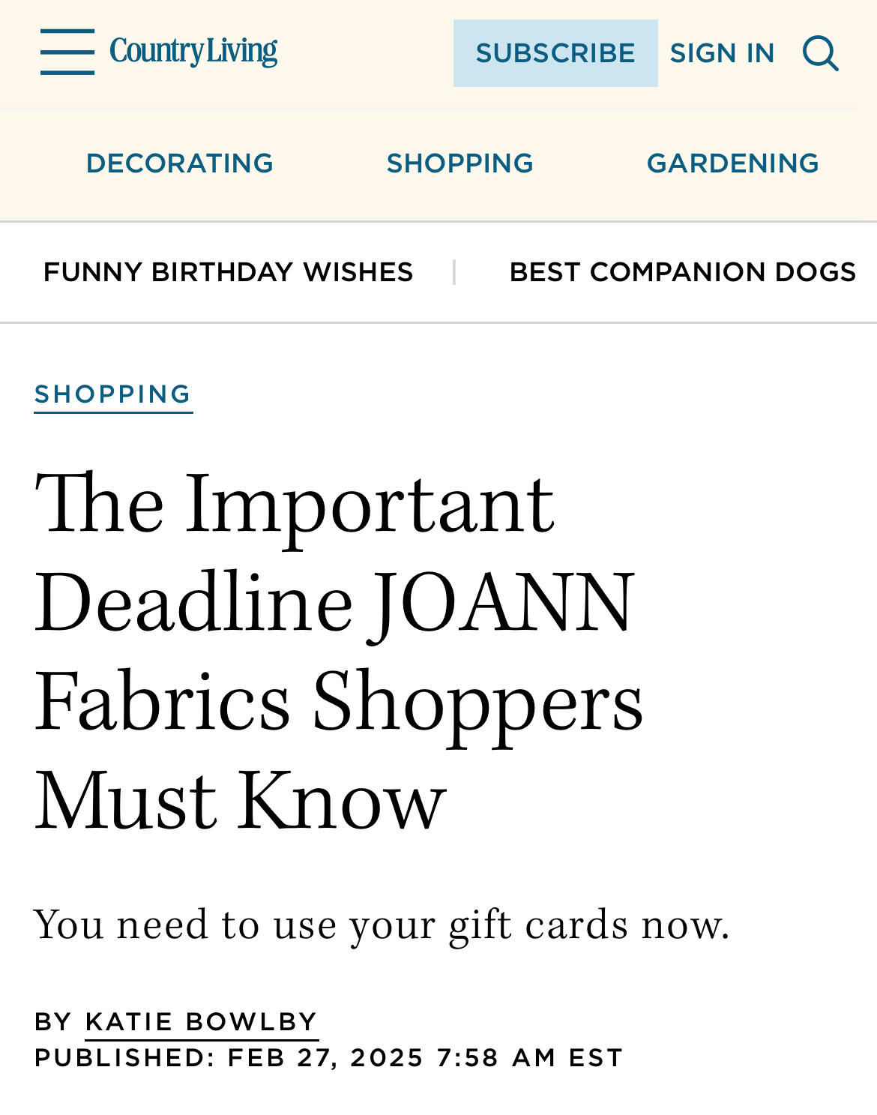Click the Sign In link
Image resolution: width=877 pixels, height=1115 pixels.
click(x=722, y=53)
